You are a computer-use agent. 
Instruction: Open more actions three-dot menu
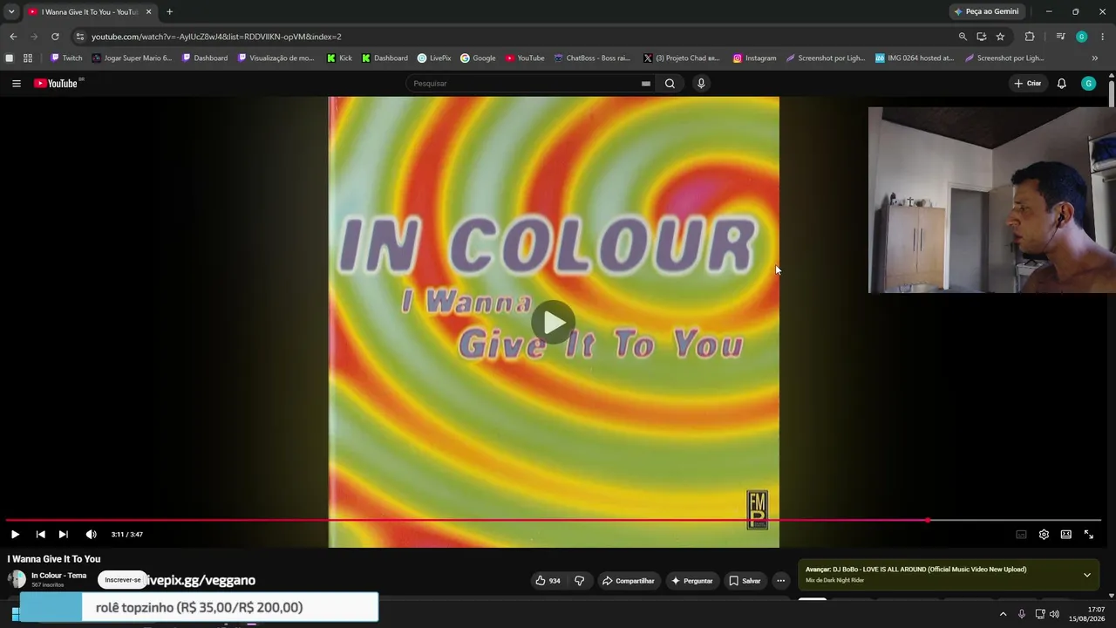pos(781,581)
